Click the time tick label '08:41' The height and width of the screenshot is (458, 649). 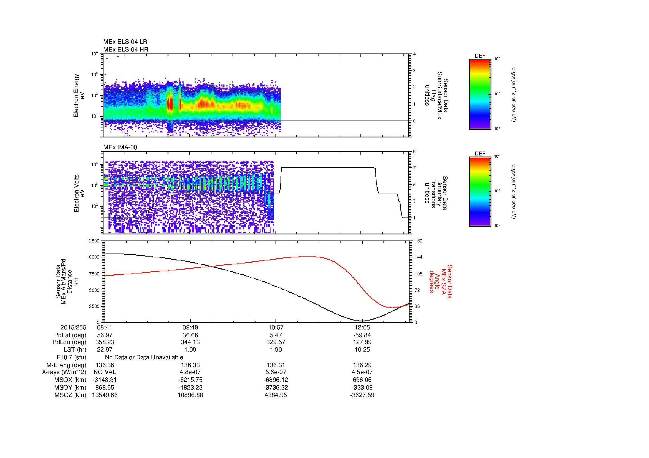[105, 327]
